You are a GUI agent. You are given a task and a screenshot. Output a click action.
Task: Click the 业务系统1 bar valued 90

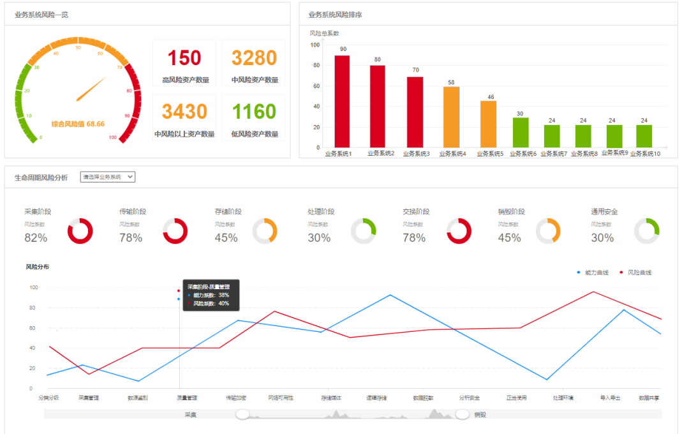coord(343,101)
